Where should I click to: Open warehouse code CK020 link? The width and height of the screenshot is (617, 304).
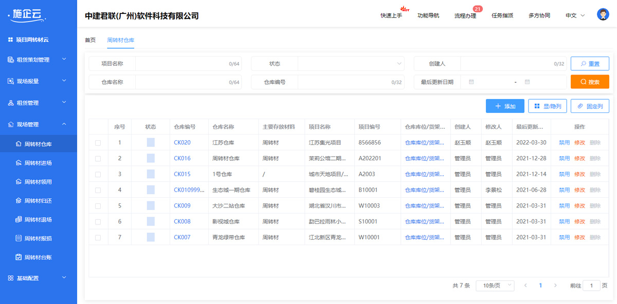(x=182, y=143)
